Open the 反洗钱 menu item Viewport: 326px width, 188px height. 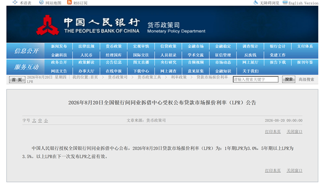pyautogui.click(x=250, y=55)
